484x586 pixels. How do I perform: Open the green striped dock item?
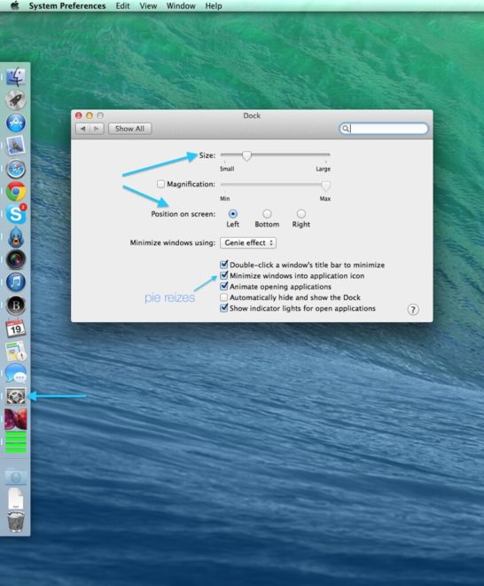pos(16,442)
